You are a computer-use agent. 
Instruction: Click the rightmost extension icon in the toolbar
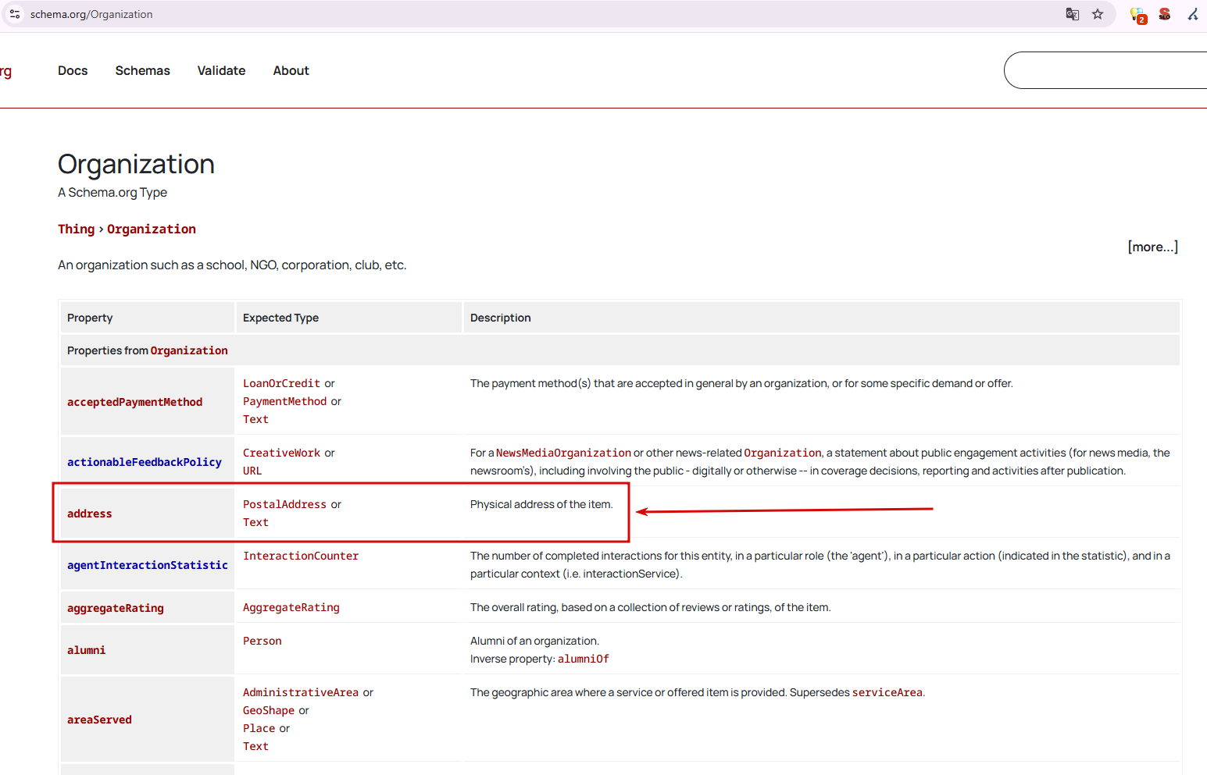click(1193, 14)
